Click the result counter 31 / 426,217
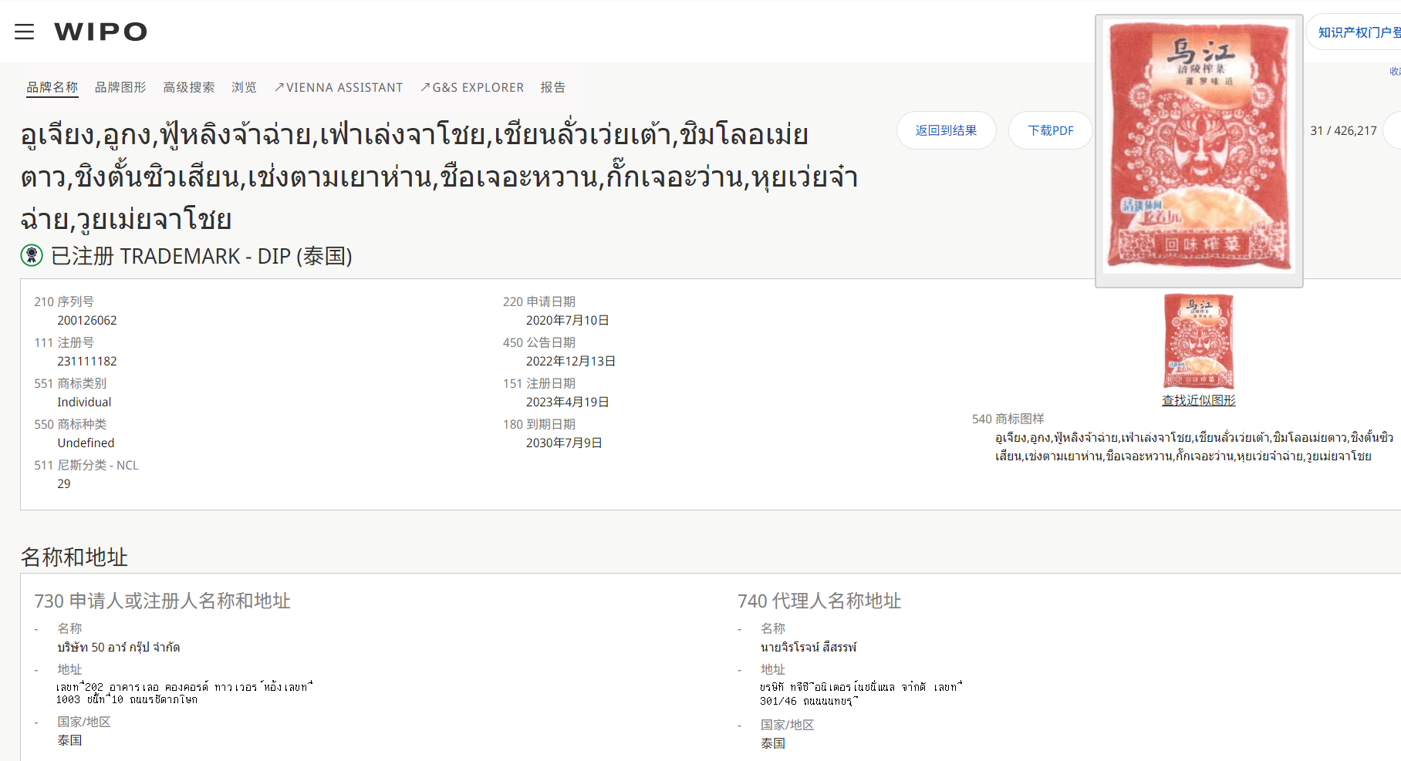1401x761 pixels. coord(1343,130)
